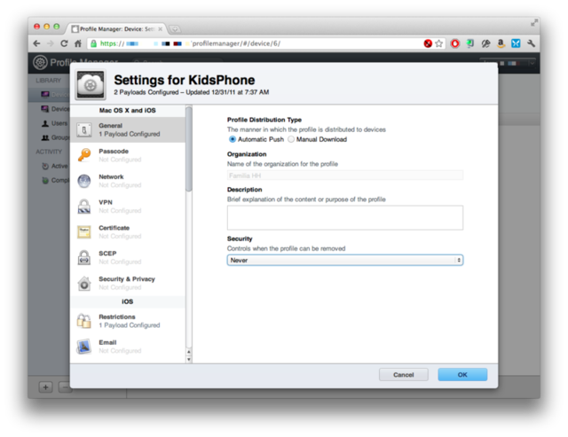Screen dimensions: 568x437
Task: Click the Profile Manager browser tab
Action: point(116,29)
